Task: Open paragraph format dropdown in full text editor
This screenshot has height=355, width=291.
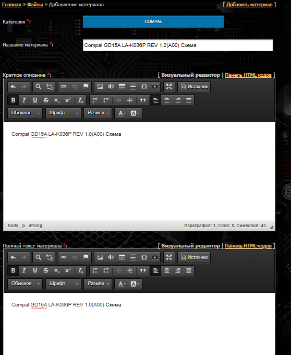Action: [x=25, y=283]
